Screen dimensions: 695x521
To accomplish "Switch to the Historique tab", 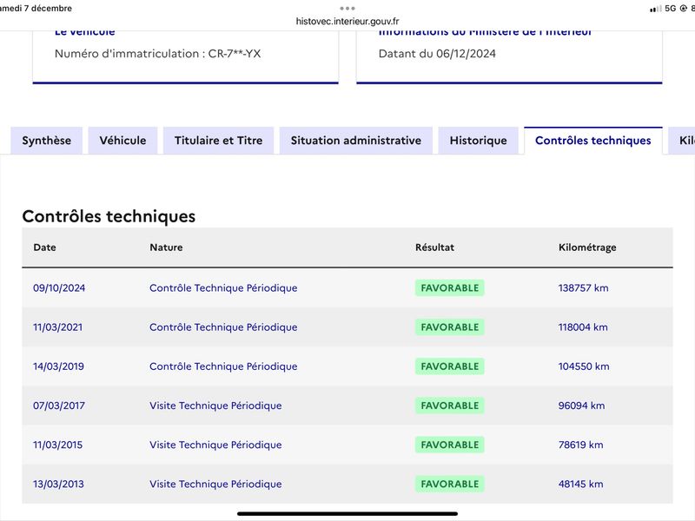I will pos(479,141).
